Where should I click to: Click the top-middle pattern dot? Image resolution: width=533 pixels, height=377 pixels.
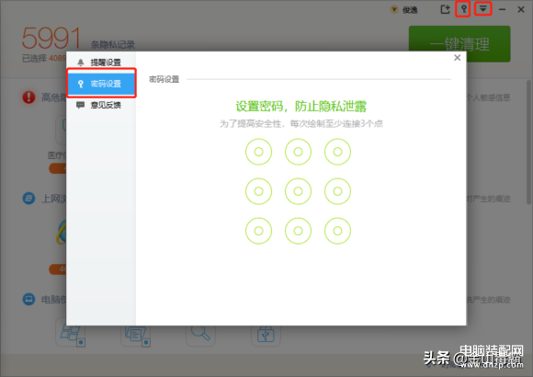(298, 152)
